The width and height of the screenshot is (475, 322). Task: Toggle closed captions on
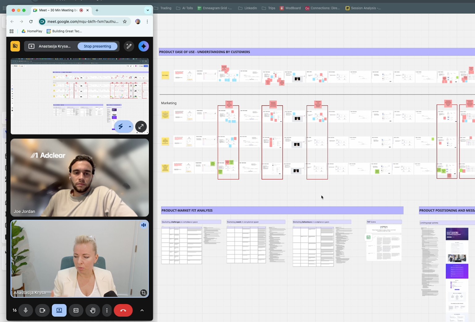tap(76, 310)
